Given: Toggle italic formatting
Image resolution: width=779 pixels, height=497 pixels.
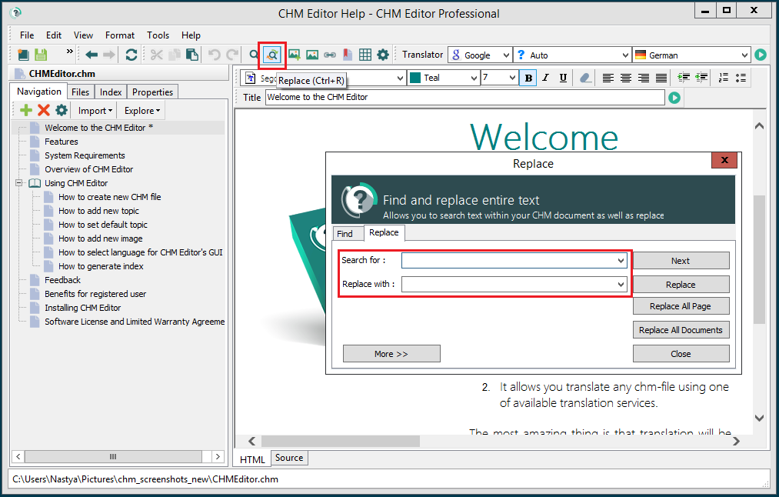Looking at the screenshot, I should click(x=547, y=78).
